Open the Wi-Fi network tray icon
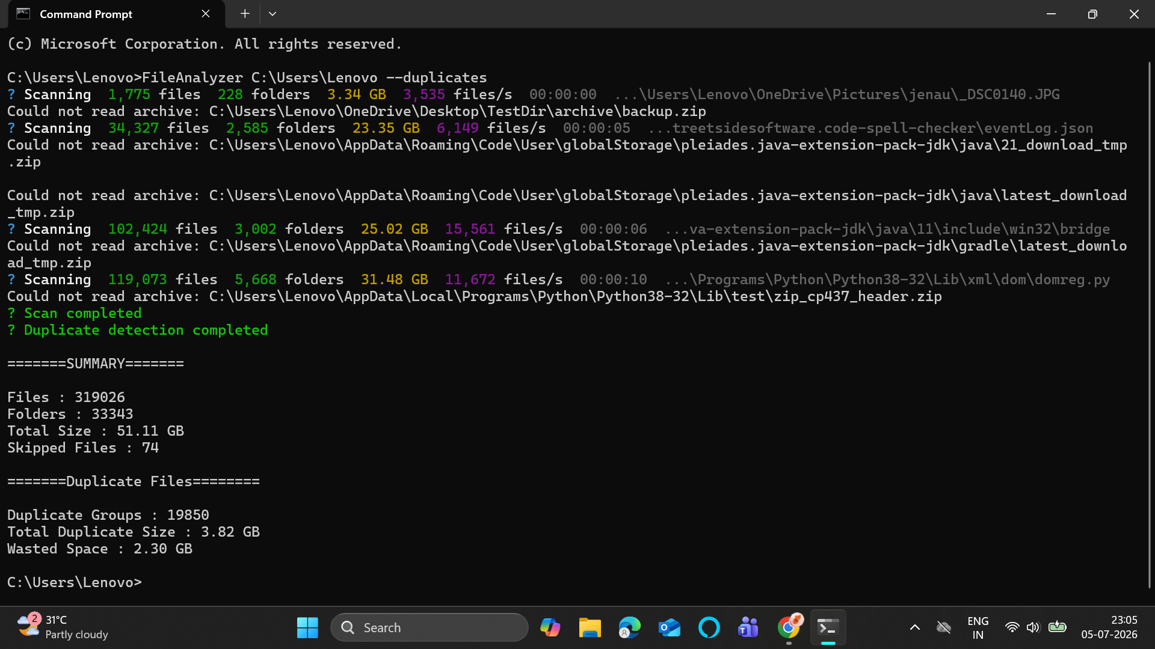 [x=1012, y=627]
